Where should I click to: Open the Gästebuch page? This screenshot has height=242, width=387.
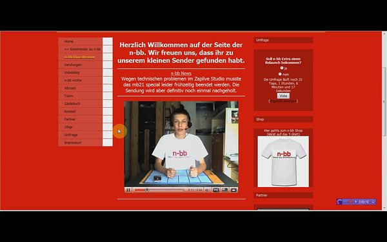click(x=81, y=104)
